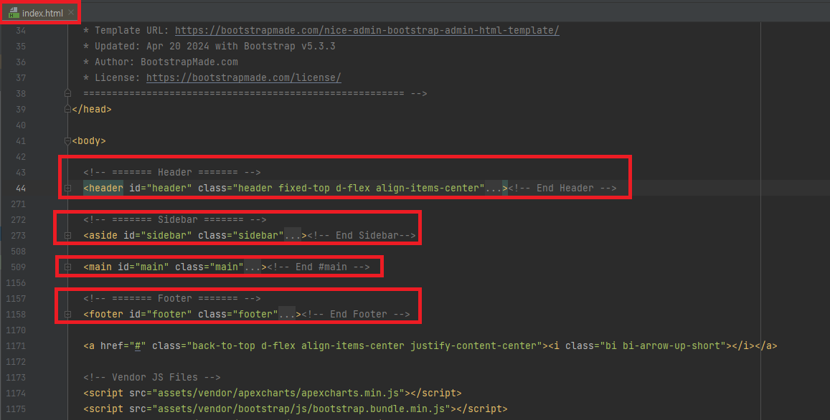
Task: Click the opening <body> tag
Action: (x=89, y=140)
